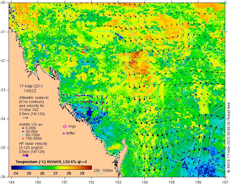Click the black 0-30m arrow legend symbol
The width and height of the screenshot is (231, 185).
pos(23,128)
